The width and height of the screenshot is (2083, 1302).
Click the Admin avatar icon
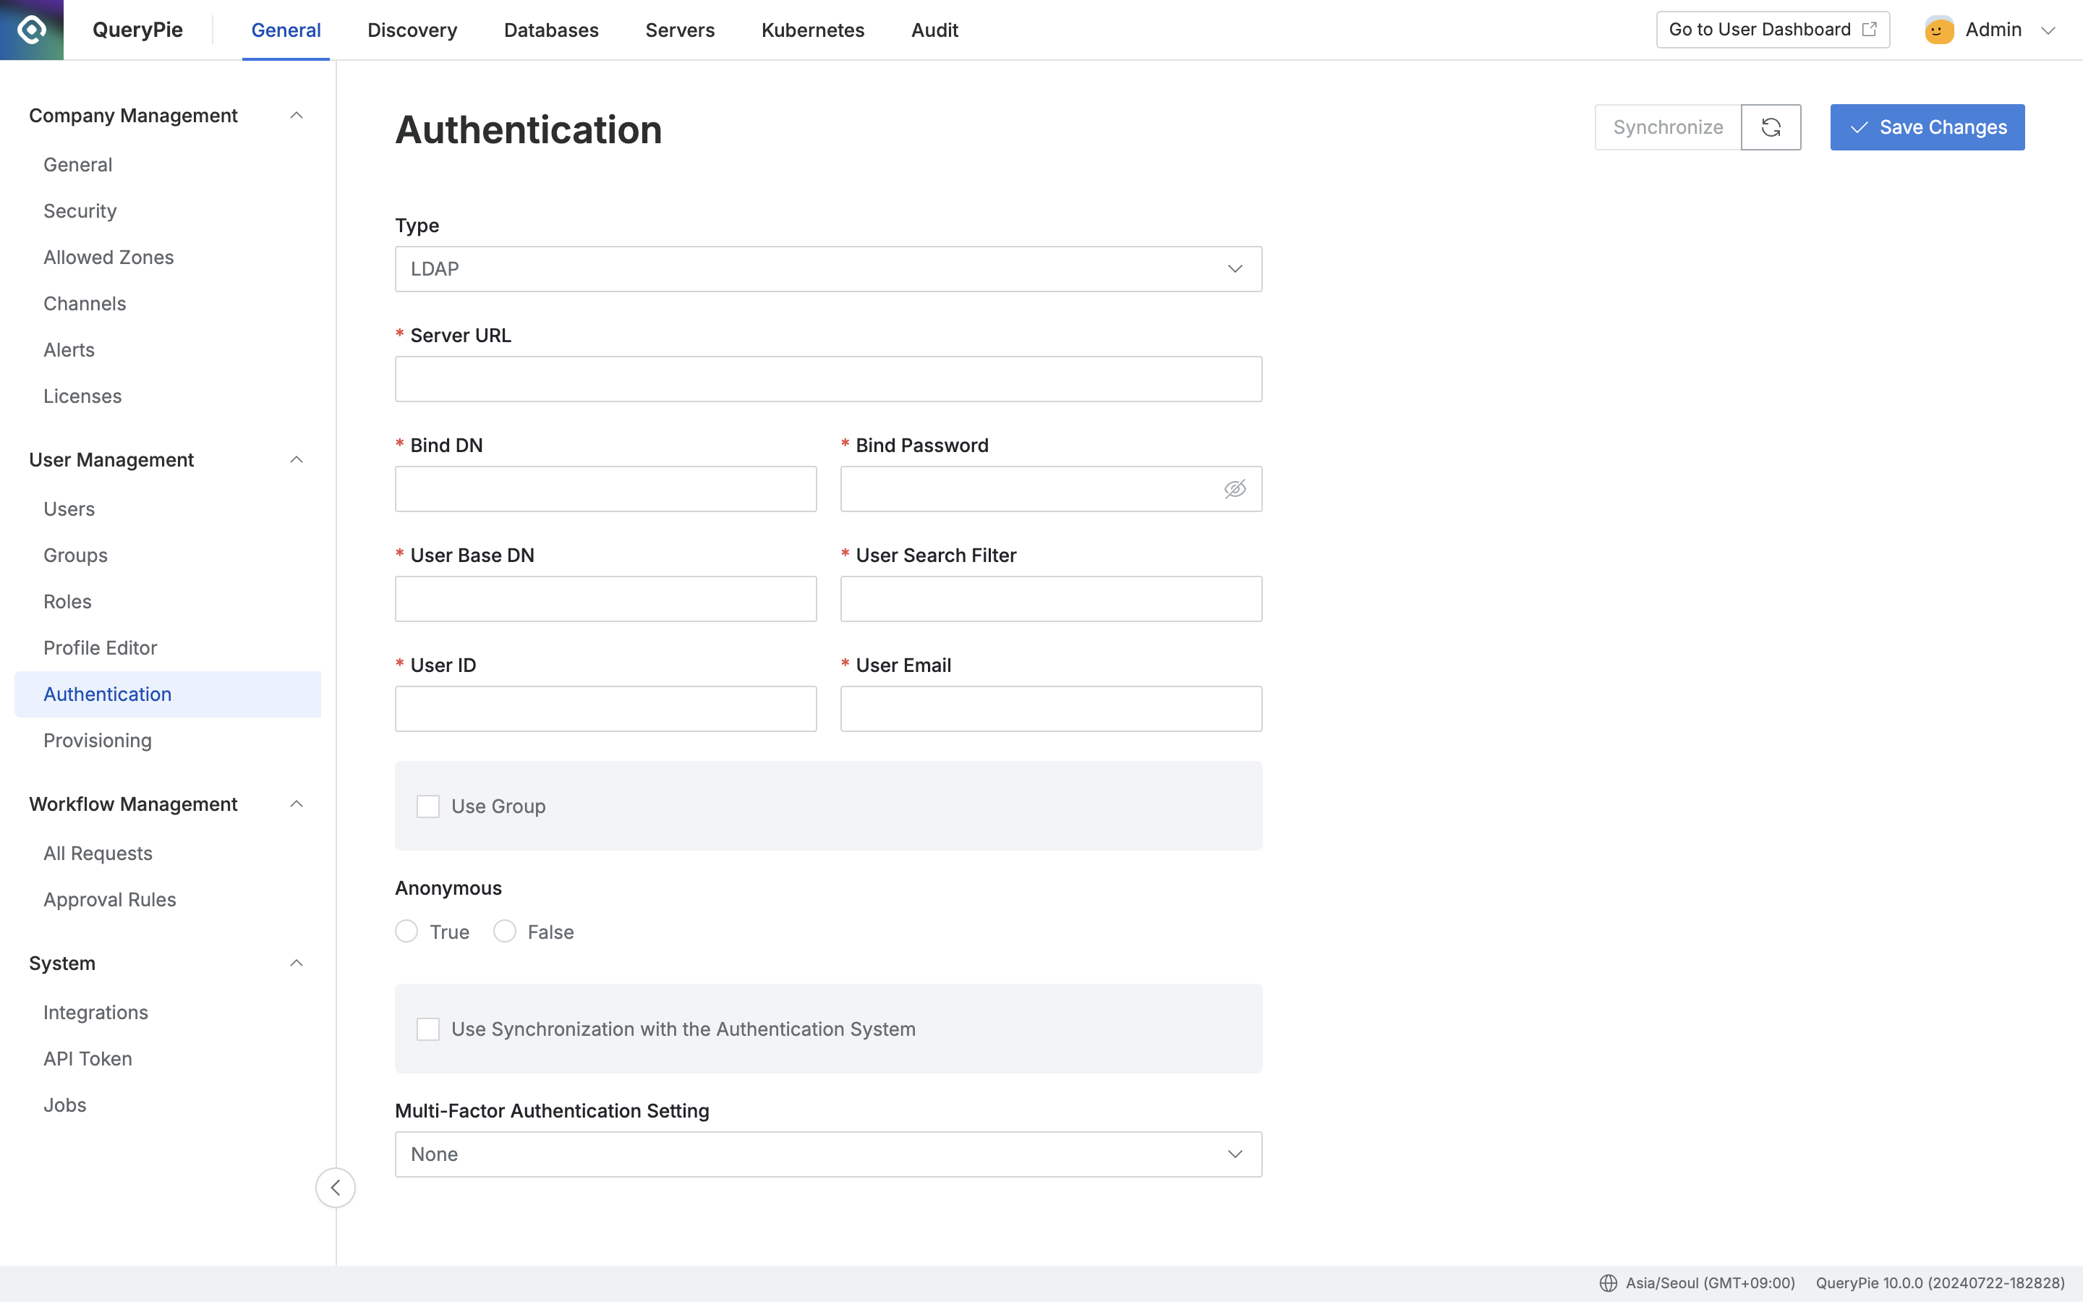click(1938, 30)
